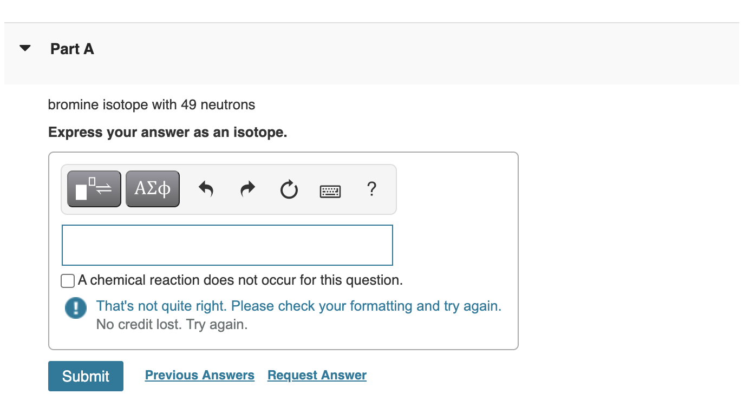The height and width of the screenshot is (407, 744).
Task: Check 'A chemical reaction does not occur'
Action: coord(67,280)
